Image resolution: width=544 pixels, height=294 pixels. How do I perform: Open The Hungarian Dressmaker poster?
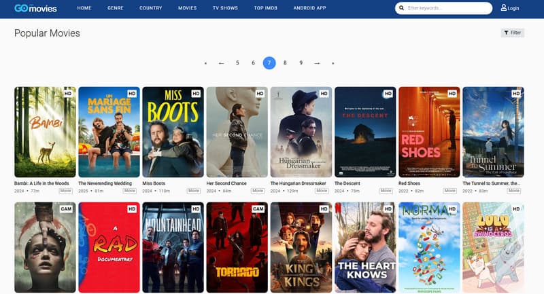coord(301,132)
